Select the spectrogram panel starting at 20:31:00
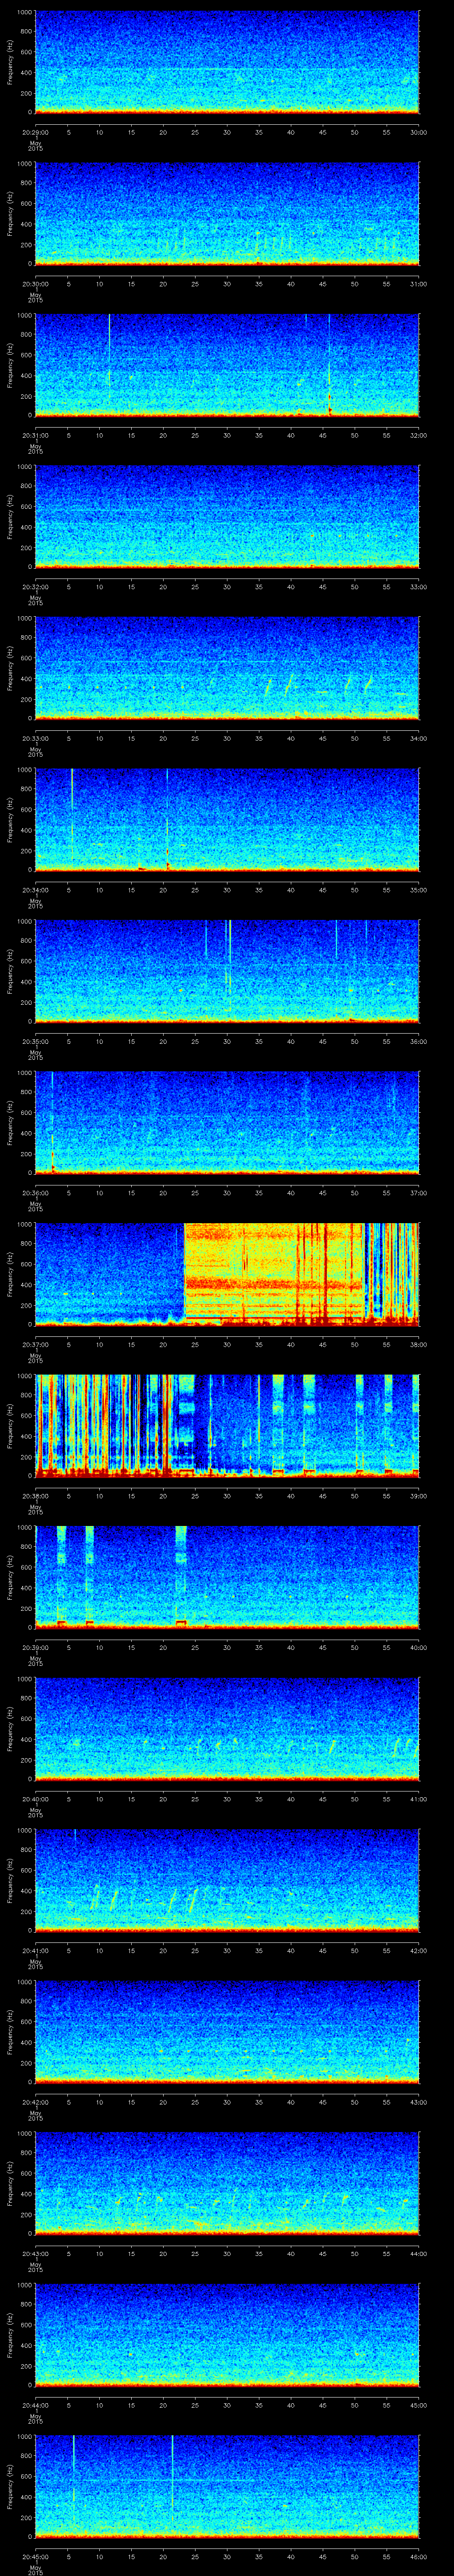454x2576 pixels. 227,365
